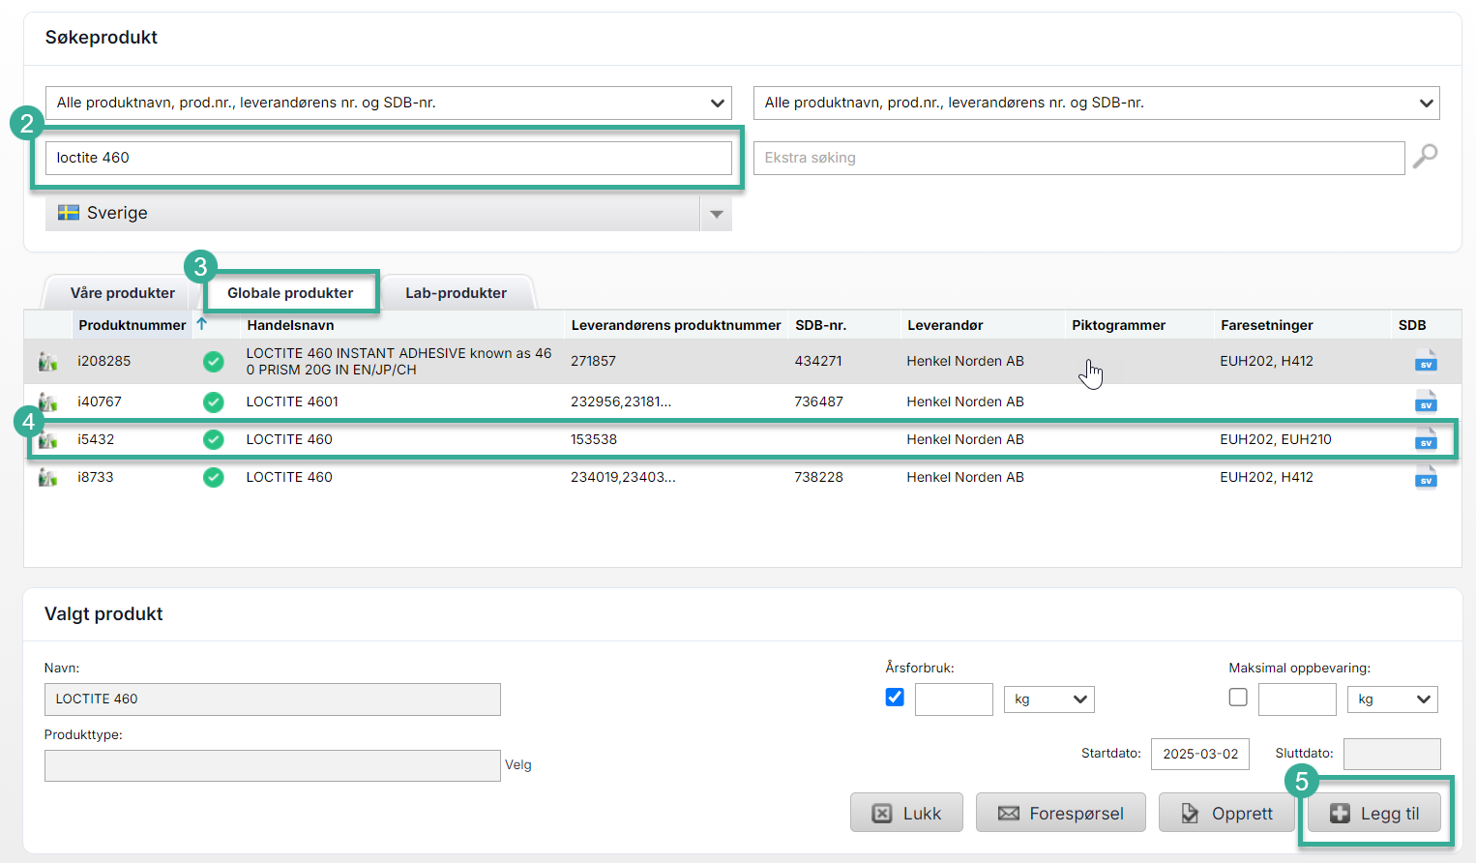This screenshot has height=863, width=1476.
Task: Click the Maksimal oppbevaring amount field
Action: [1297, 699]
